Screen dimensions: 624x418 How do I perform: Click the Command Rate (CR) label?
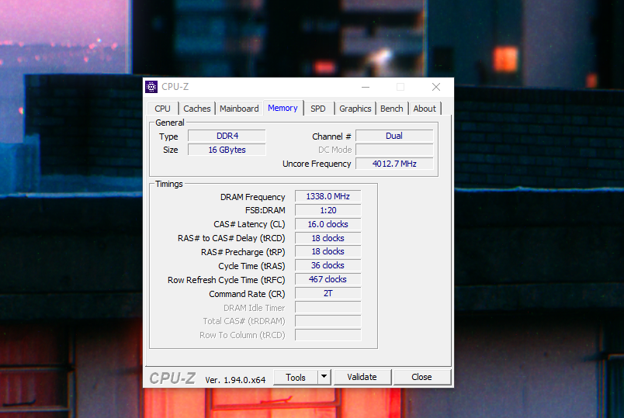(x=247, y=294)
